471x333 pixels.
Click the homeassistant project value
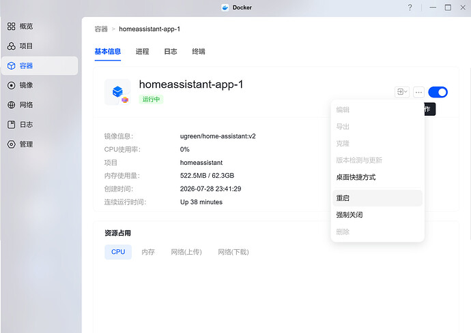(201, 163)
